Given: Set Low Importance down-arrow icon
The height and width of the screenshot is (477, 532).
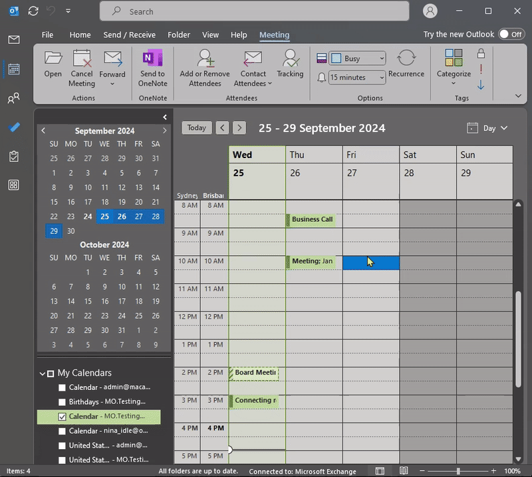Looking at the screenshot, I should (x=481, y=84).
